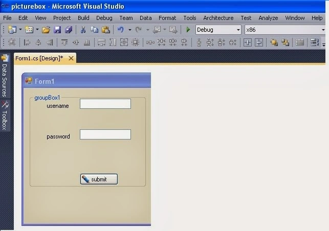Open the Architecture menu
The width and height of the screenshot is (329, 231).
pyautogui.click(x=218, y=18)
